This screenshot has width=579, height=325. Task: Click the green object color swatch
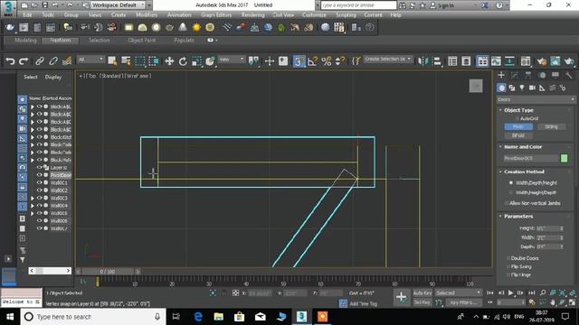[x=564, y=158]
